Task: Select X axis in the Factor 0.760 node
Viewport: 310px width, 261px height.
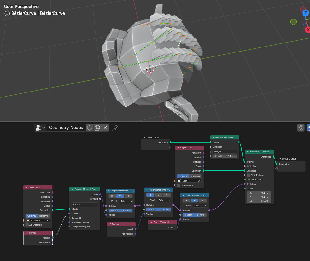Action: point(186,200)
